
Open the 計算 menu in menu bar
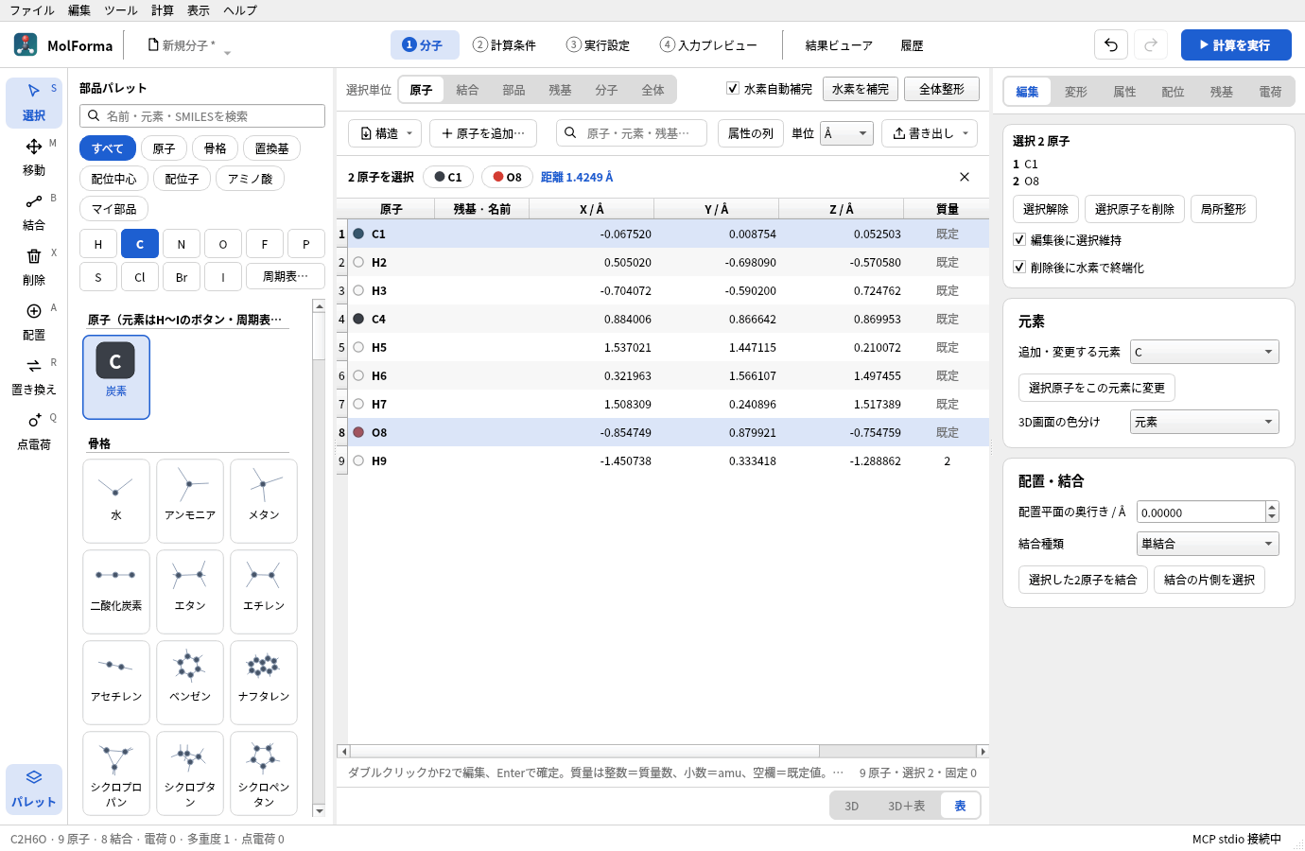point(163,10)
